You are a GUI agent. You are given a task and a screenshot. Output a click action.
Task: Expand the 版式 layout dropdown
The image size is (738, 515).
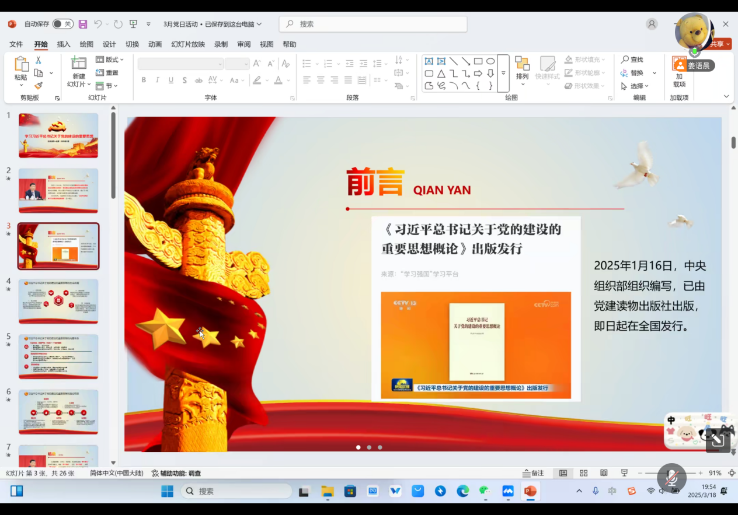click(110, 59)
